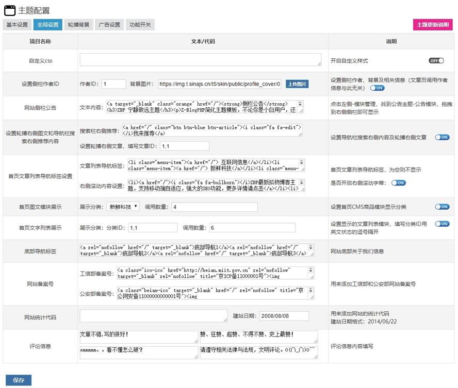Click the 网站统计代码 text area
The height and width of the screenshot is (388, 458).
pyautogui.click(x=153, y=316)
